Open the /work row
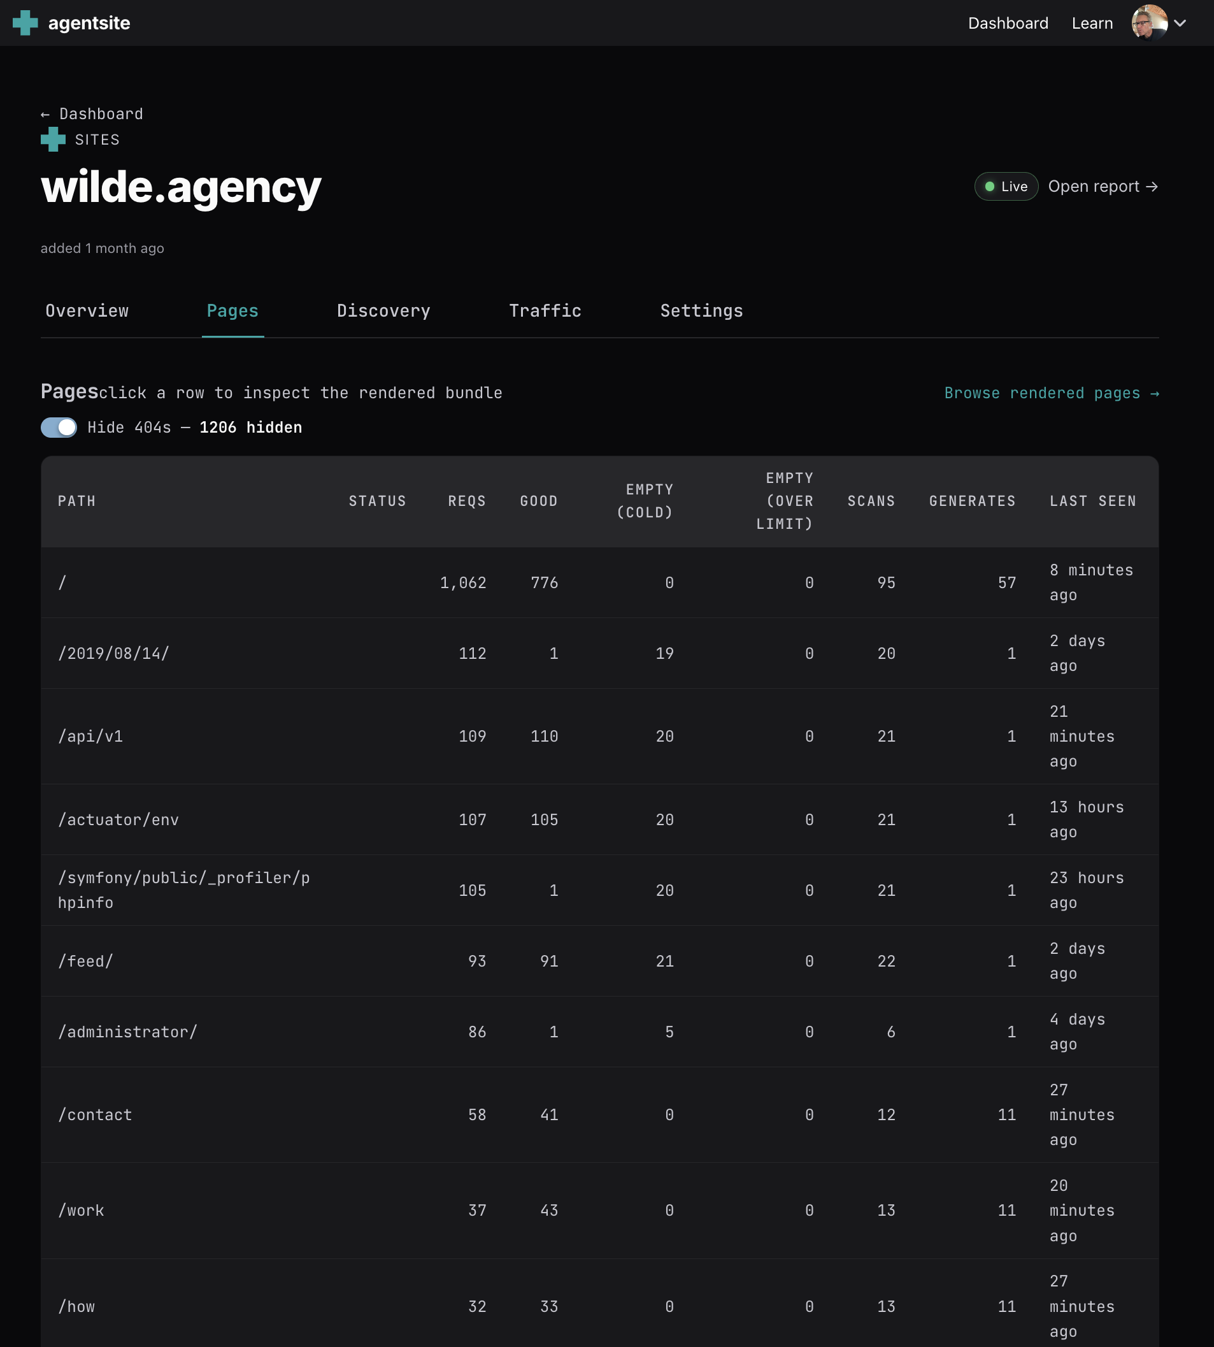The height and width of the screenshot is (1347, 1214). (x=599, y=1211)
